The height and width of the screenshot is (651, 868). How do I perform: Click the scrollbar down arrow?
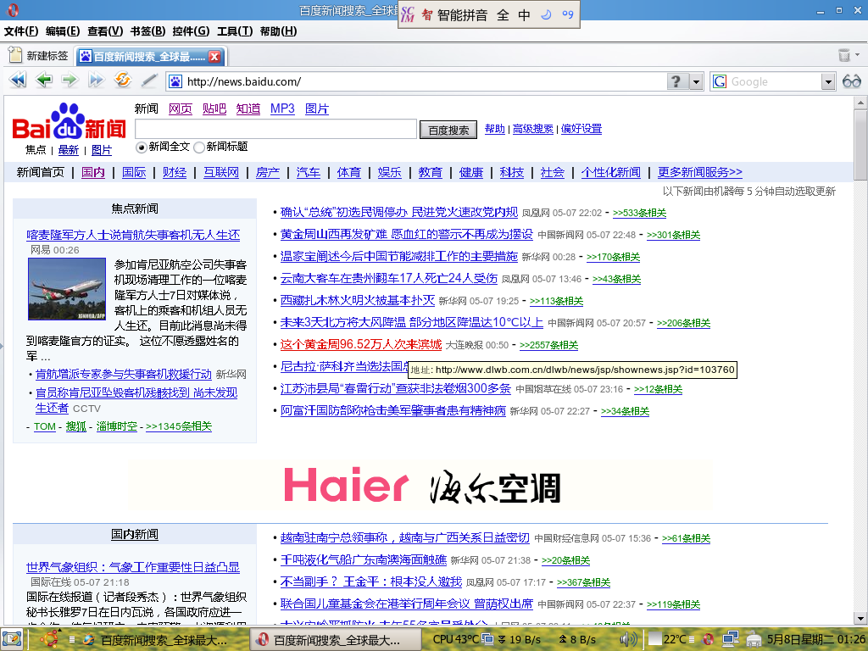pyautogui.click(x=860, y=618)
